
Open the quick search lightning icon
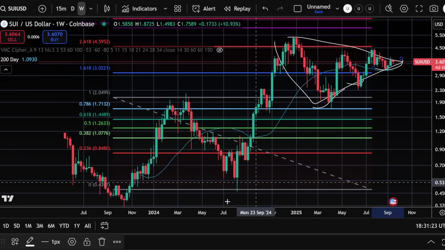coord(389,9)
